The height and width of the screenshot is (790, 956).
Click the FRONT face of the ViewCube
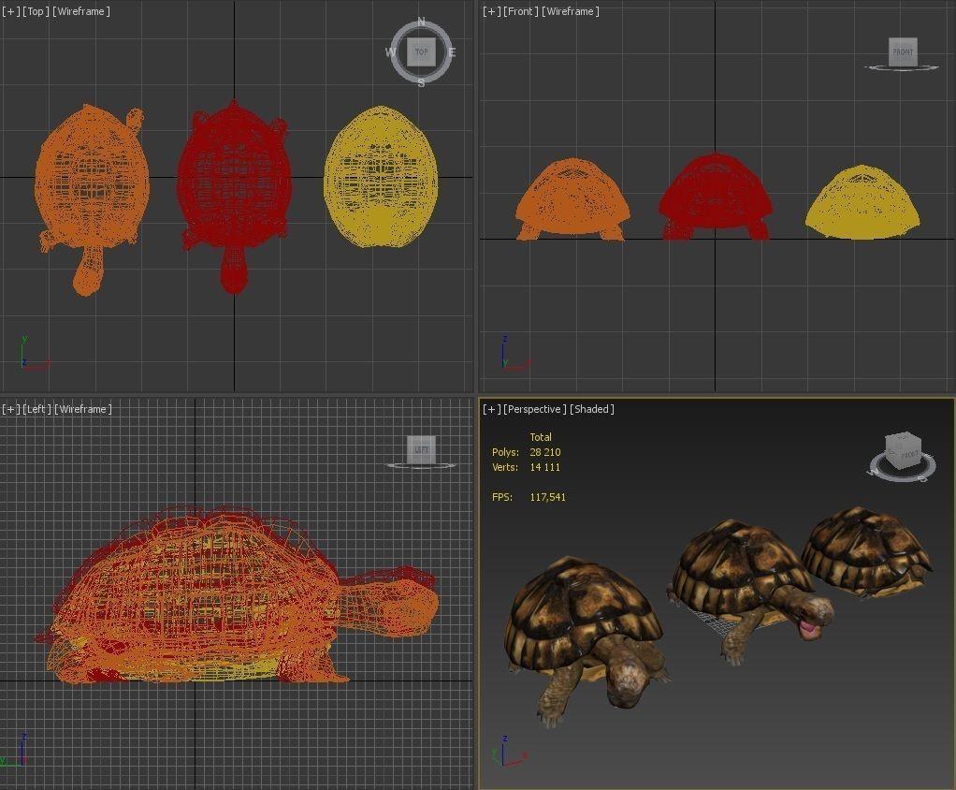pyautogui.click(x=903, y=51)
